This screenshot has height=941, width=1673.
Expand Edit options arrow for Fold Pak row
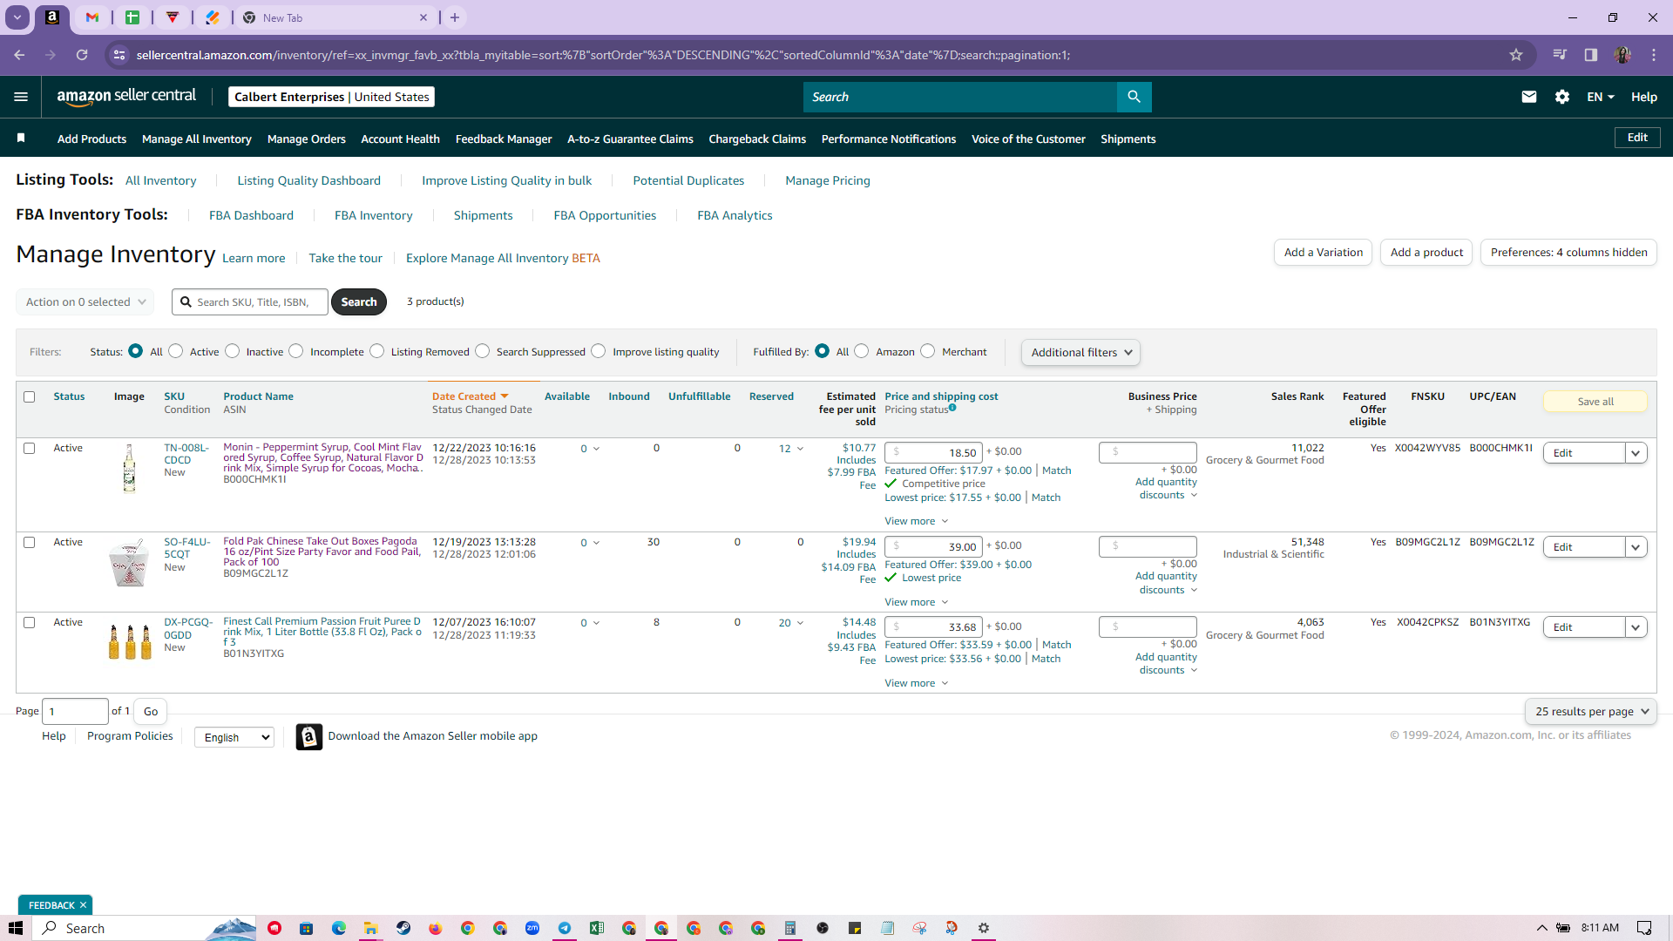pyautogui.click(x=1636, y=547)
